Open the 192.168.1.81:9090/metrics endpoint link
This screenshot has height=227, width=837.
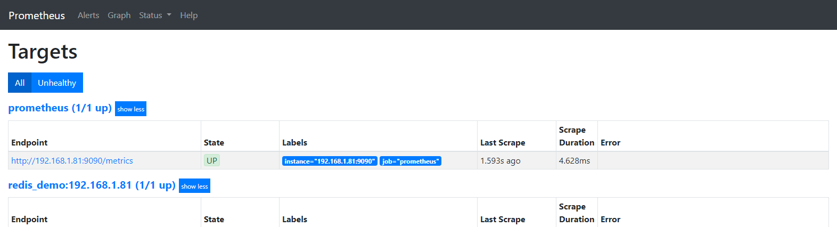(72, 160)
